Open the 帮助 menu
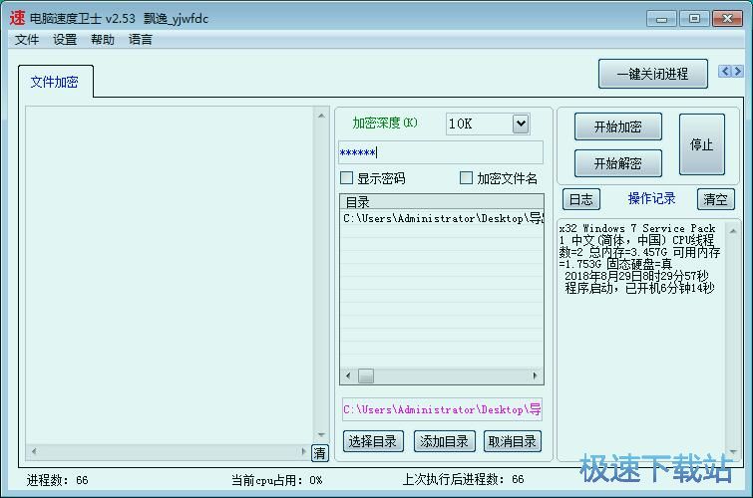This screenshot has height=498, width=753. coord(103,39)
